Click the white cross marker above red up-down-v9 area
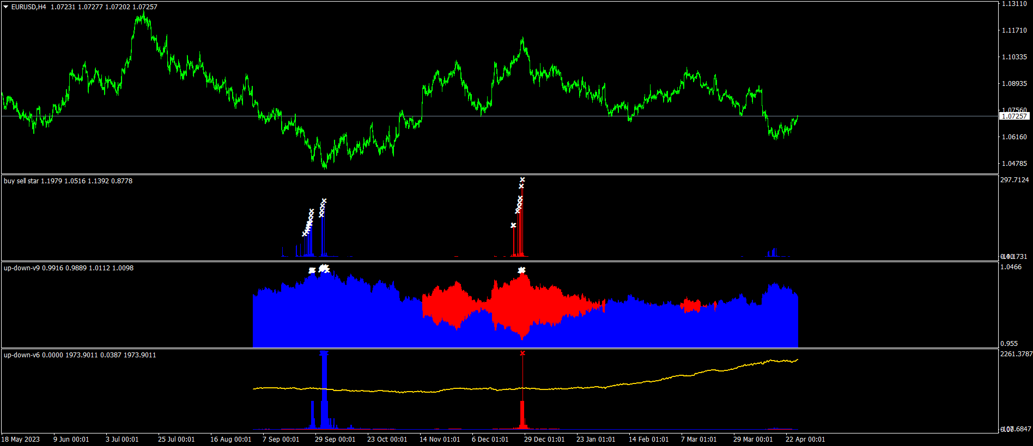The height and width of the screenshot is (446, 1033). (521, 270)
